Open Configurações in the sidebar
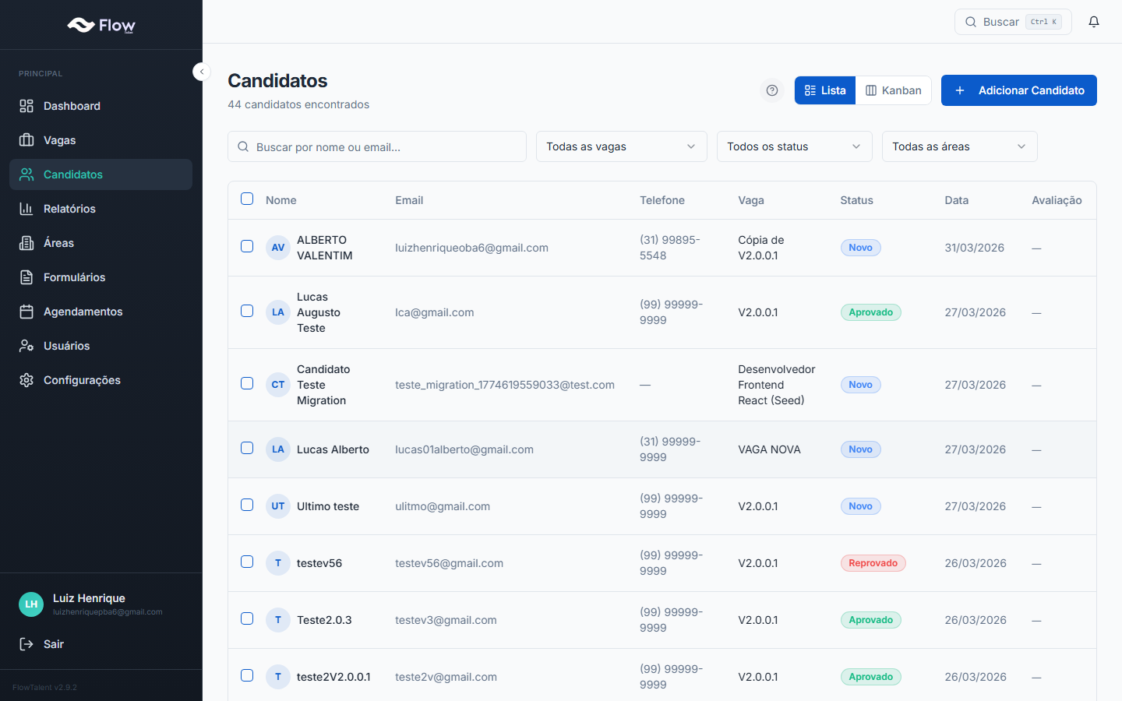 [x=82, y=380]
